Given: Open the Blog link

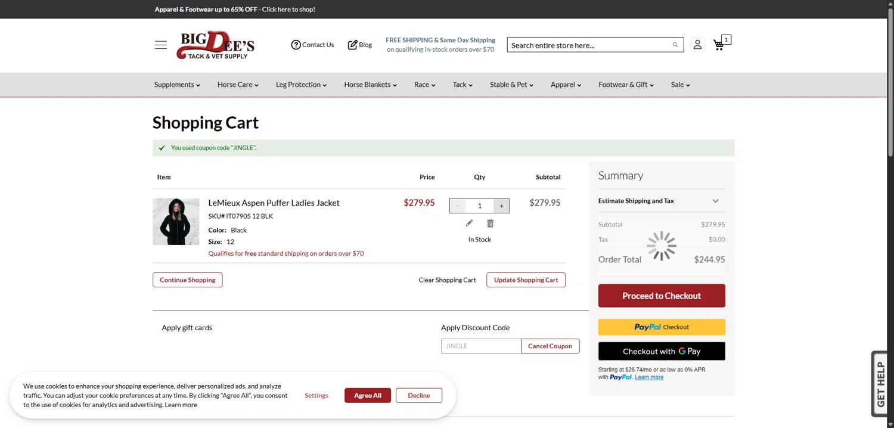Looking at the screenshot, I should point(360,45).
